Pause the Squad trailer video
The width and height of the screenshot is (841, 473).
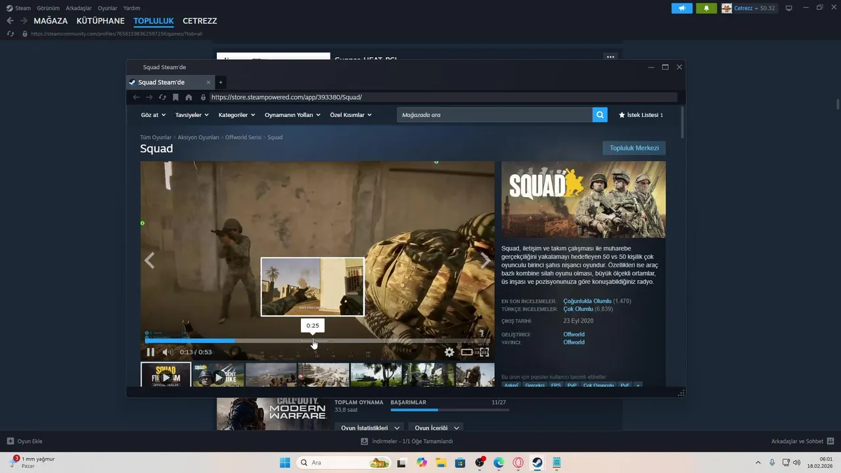[x=150, y=352]
